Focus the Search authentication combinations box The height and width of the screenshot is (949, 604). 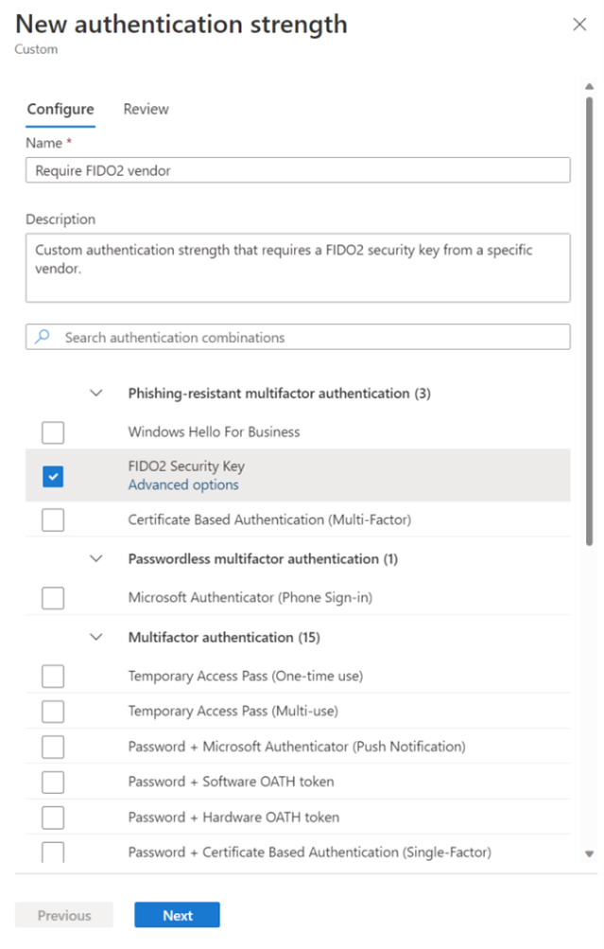298,337
